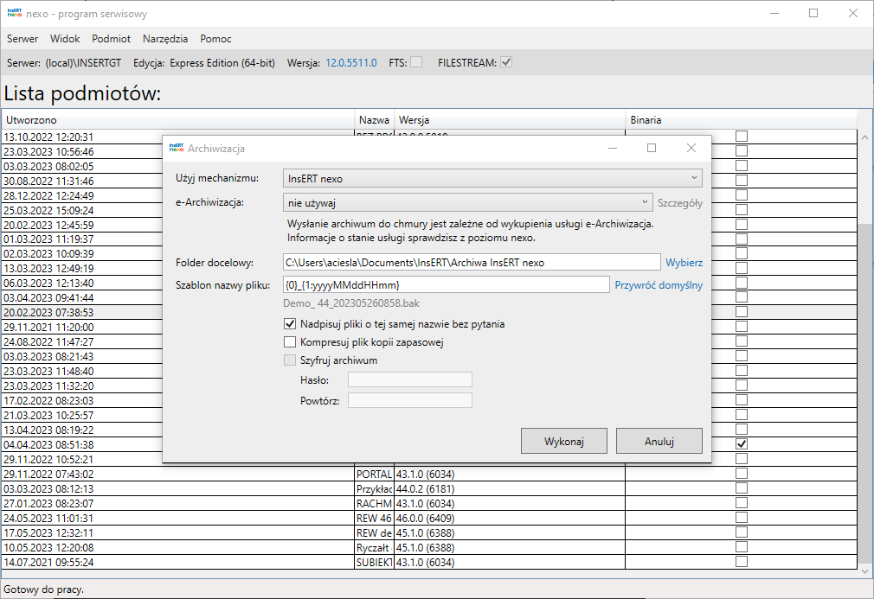Screen dimensions: 874x599
Task: Open the Widok menu
Action: 65,38
